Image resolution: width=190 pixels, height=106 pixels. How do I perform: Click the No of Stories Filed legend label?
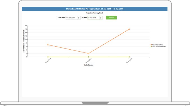158,45
